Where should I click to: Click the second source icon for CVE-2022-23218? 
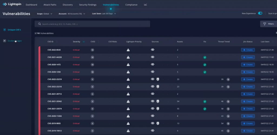click(158, 86)
